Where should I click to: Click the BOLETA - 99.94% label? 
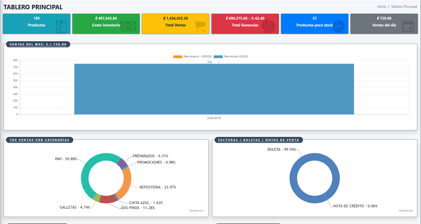tap(282, 150)
